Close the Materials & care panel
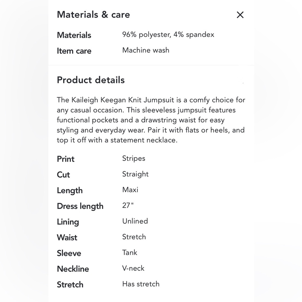 [x=240, y=15]
